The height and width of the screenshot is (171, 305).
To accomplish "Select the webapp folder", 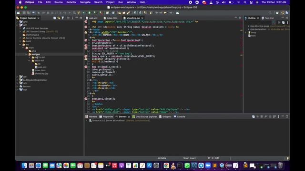I will [36, 54].
